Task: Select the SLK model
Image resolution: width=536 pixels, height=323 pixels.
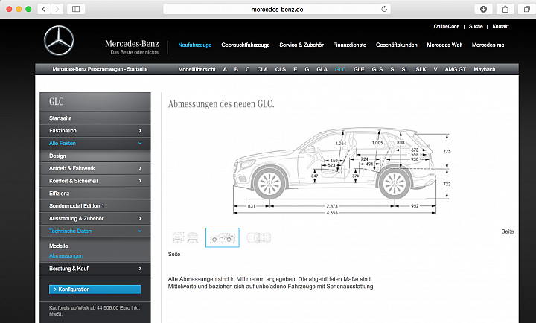Action: 421,69
